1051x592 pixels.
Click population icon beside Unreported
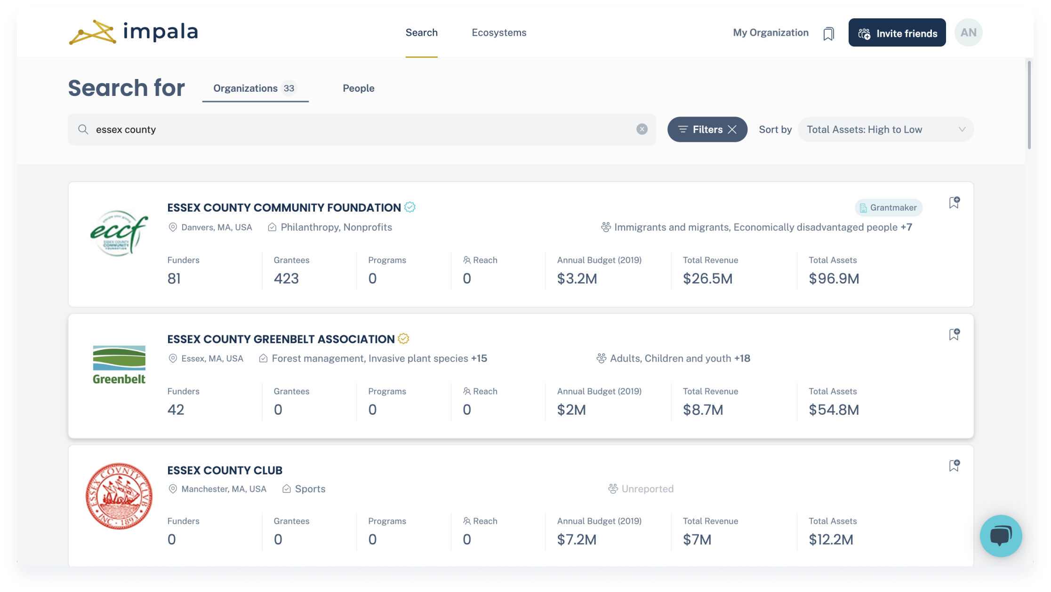(x=613, y=489)
